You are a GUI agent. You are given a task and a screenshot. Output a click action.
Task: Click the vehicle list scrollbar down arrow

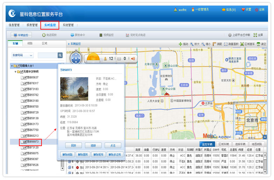pyautogui.click(x=62, y=168)
